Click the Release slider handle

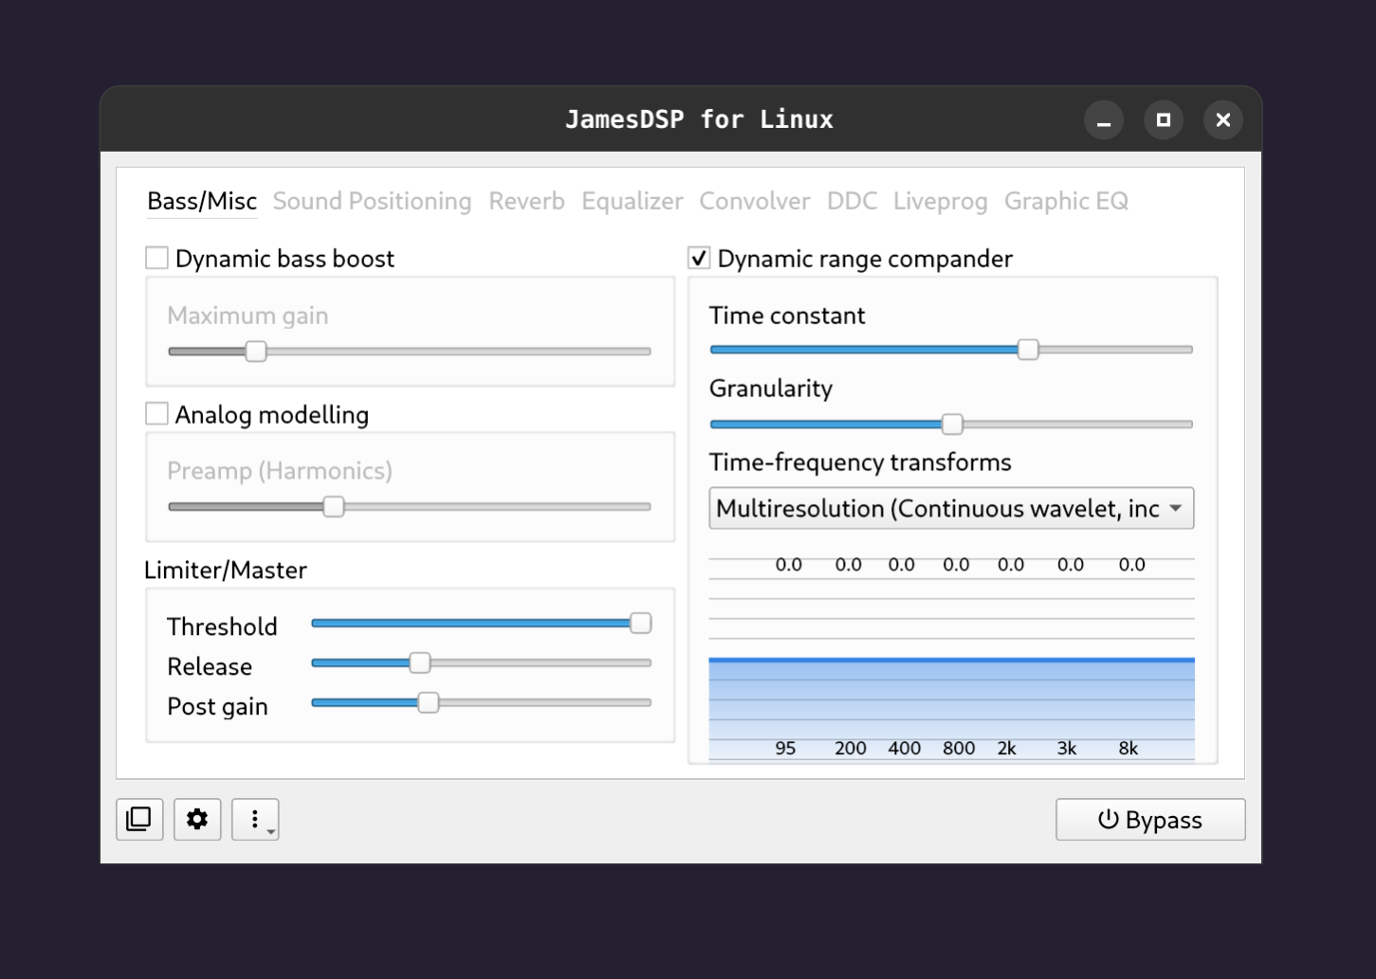coord(419,662)
